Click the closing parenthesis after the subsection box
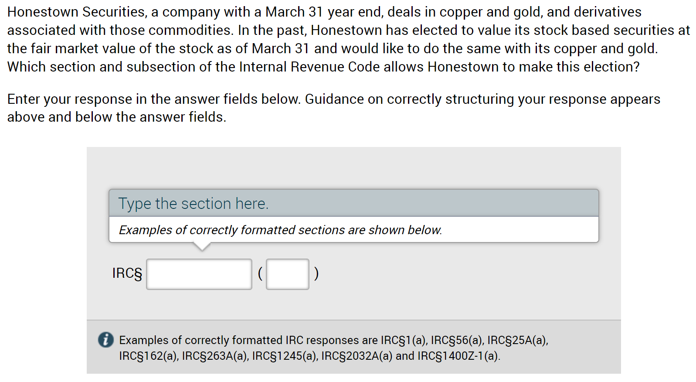Screen dimensions: 696x382 (316, 274)
